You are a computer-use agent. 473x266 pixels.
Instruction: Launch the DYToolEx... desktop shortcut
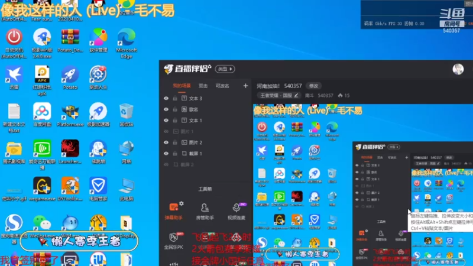coord(70,189)
